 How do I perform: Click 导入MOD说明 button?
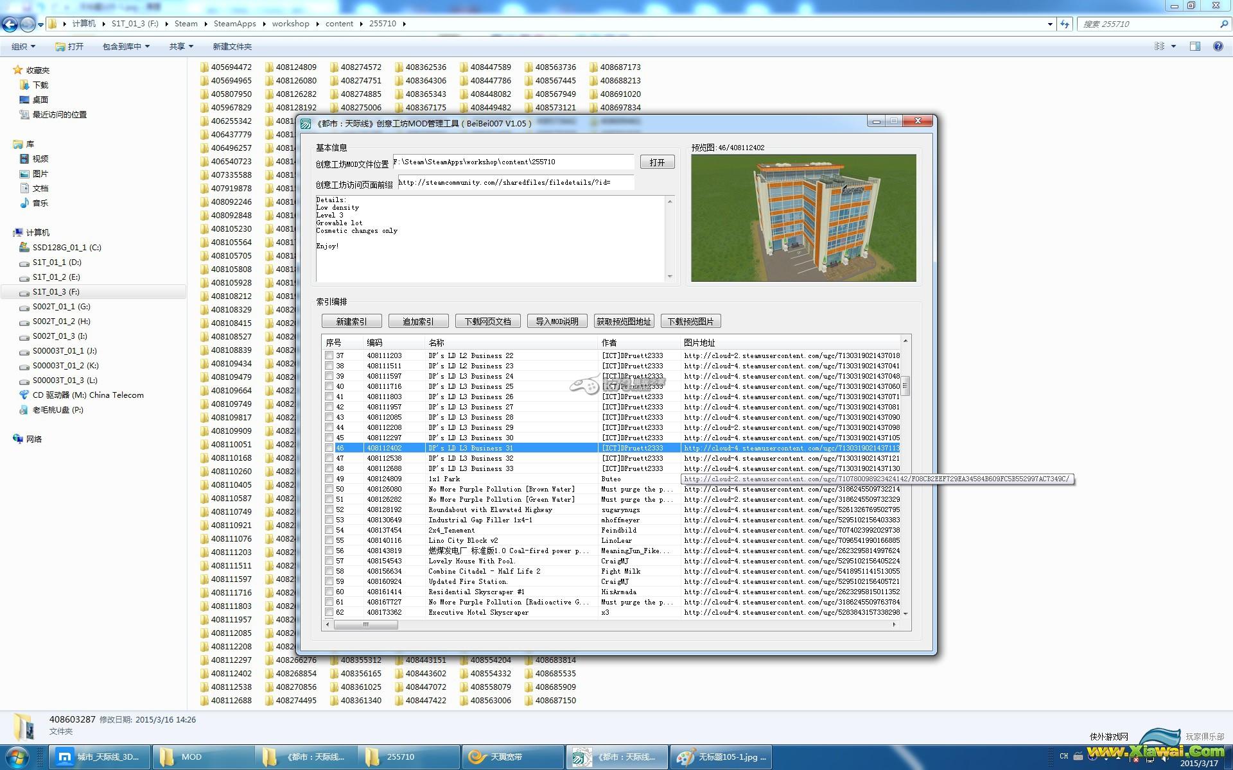pyautogui.click(x=557, y=321)
